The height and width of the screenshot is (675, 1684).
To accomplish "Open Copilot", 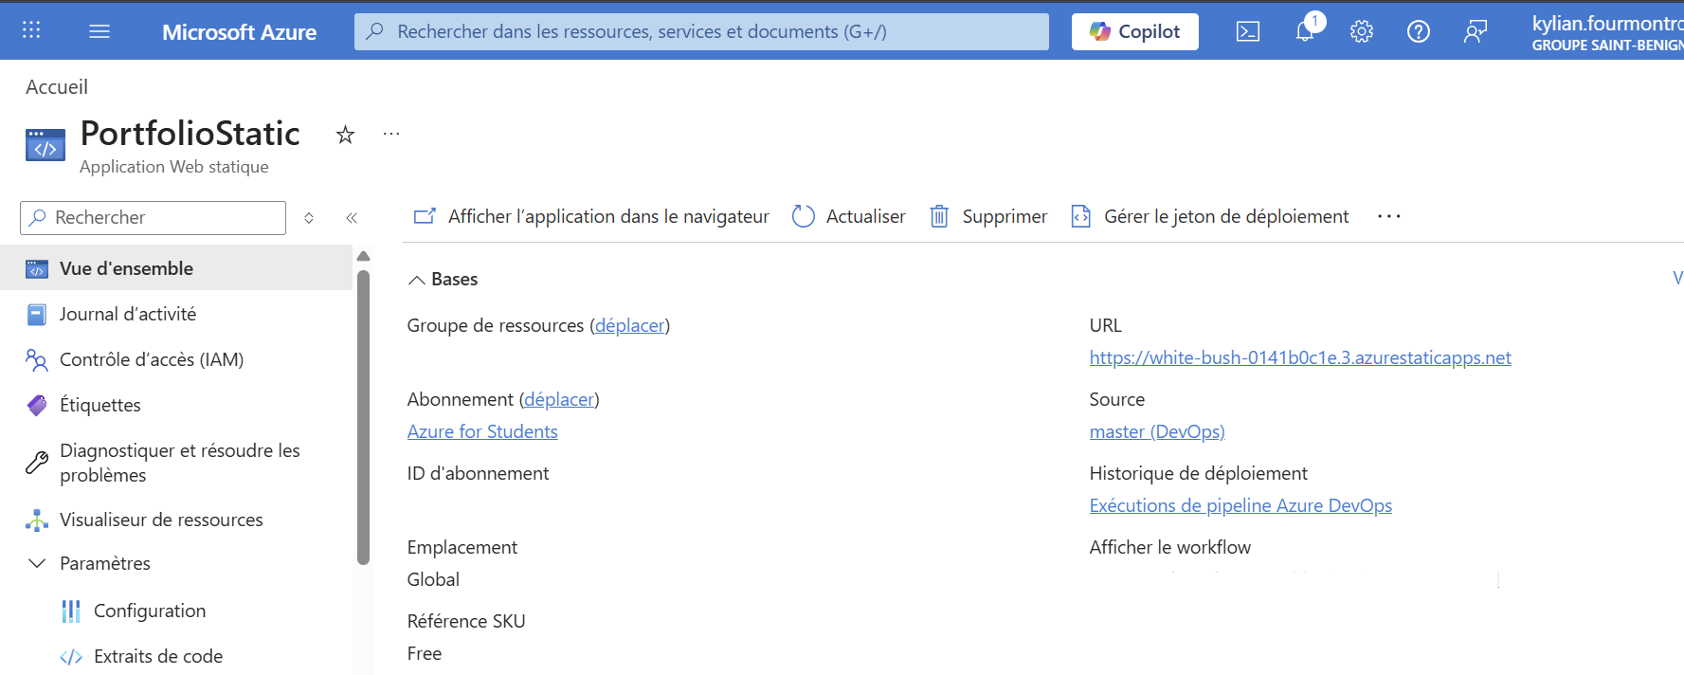I will (x=1134, y=31).
